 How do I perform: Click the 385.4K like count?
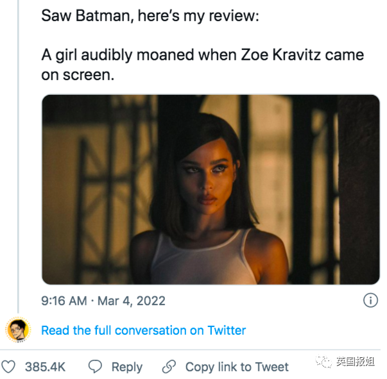click(x=45, y=367)
